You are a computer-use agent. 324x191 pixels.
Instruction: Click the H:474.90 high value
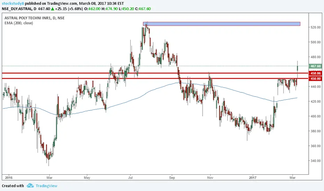110,9
